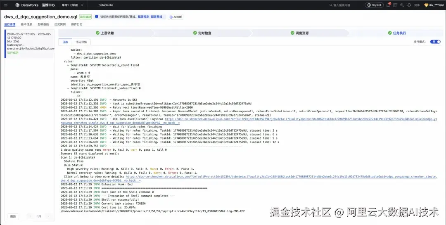Switch to the 日志 log tab
The image size is (446, 225).
(65, 42)
